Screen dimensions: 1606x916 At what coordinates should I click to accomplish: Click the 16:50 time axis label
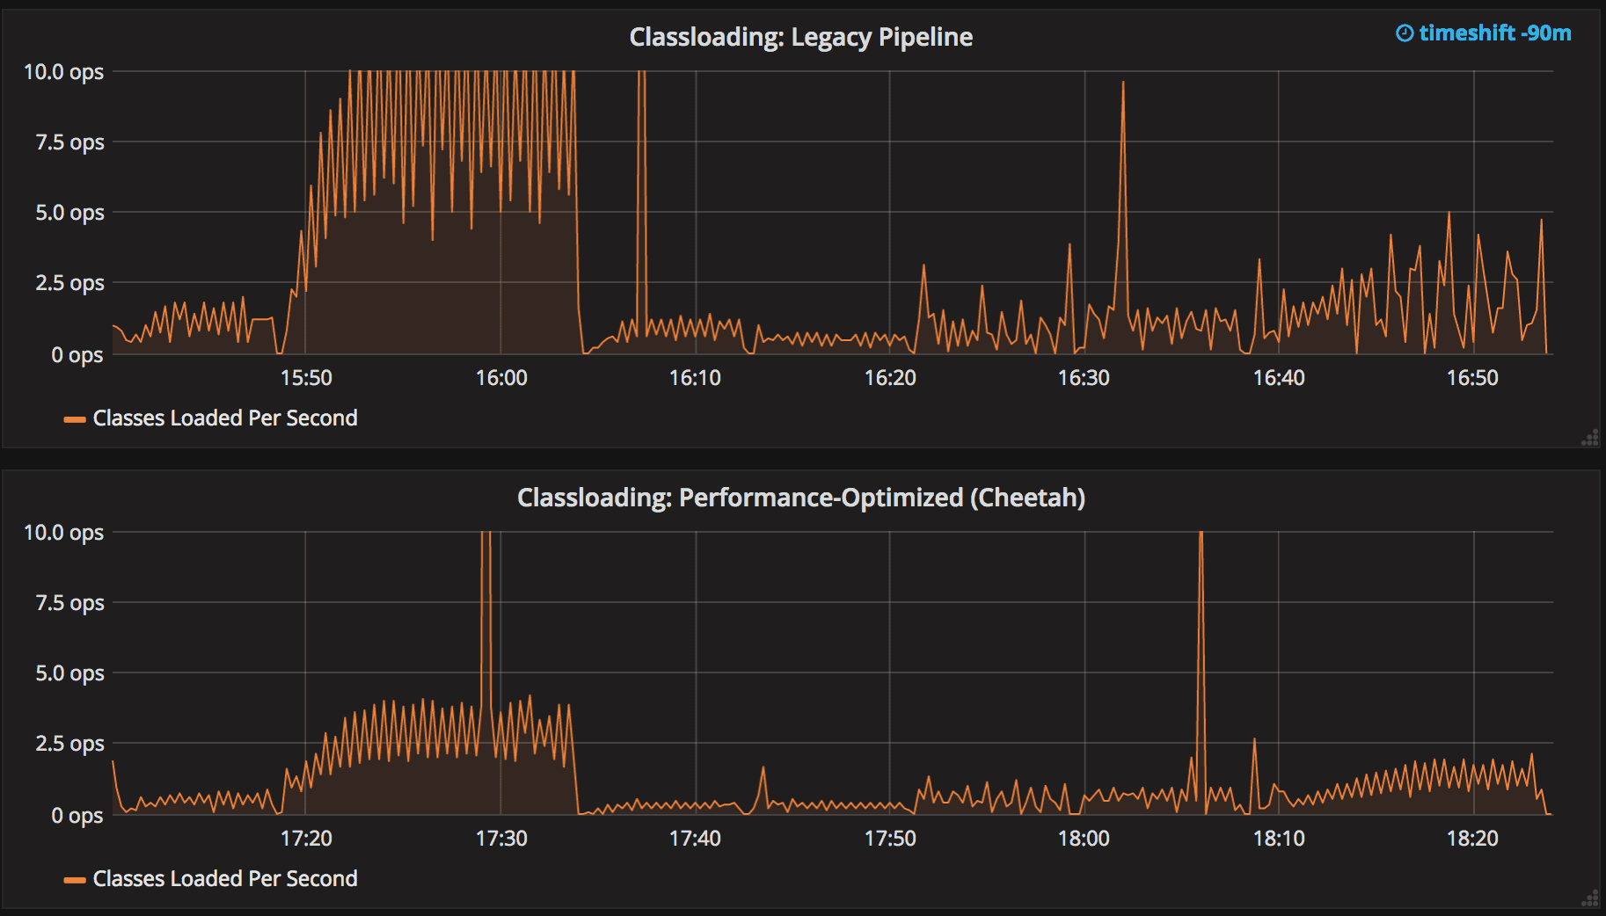pos(1472,378)
